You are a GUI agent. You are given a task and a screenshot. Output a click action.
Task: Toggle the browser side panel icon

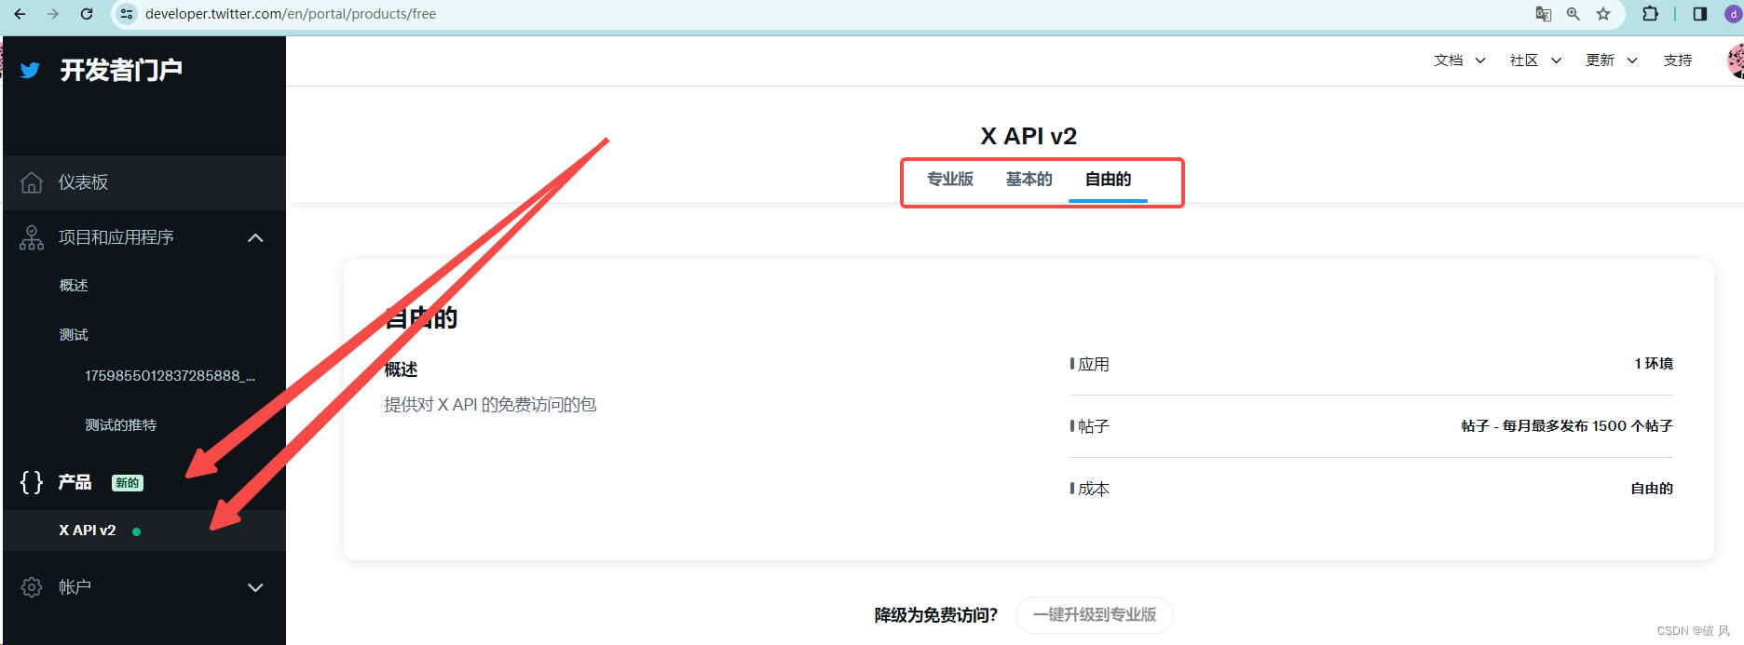(1700, 14)
